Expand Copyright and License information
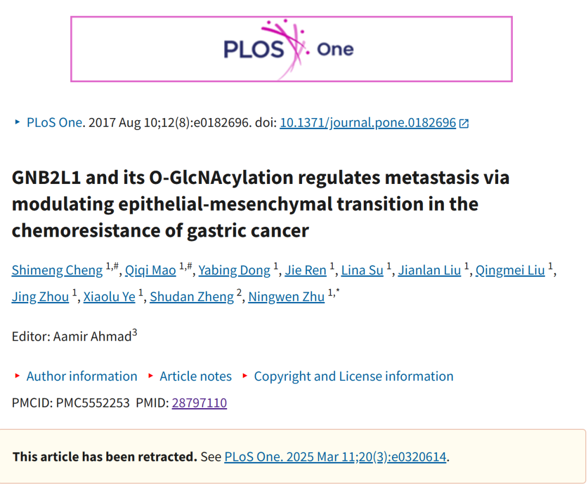The image size is (588, 493). (354, 376)
